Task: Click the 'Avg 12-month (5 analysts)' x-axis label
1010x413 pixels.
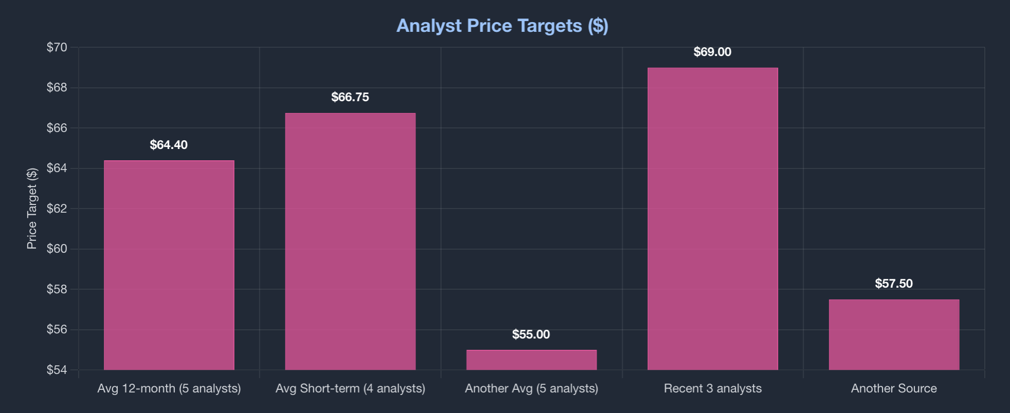Action: point(169,388)
